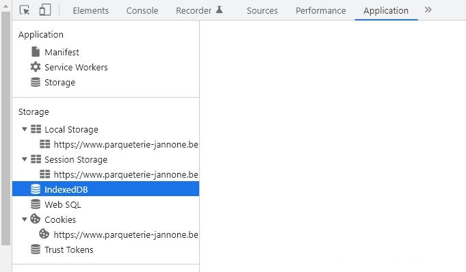The image size is (466, 272).
Task: Collapse the Local Storage tree
Action: tap(25, 129)
